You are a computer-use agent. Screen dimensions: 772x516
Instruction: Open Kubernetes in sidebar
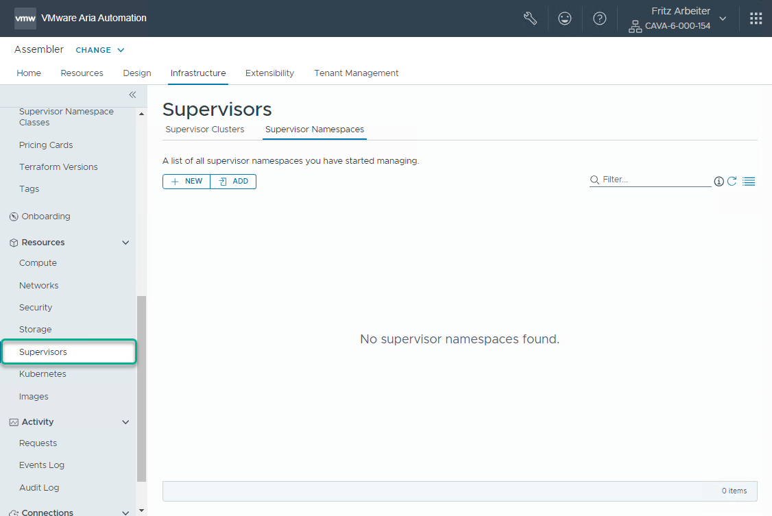tap(43, 374)
